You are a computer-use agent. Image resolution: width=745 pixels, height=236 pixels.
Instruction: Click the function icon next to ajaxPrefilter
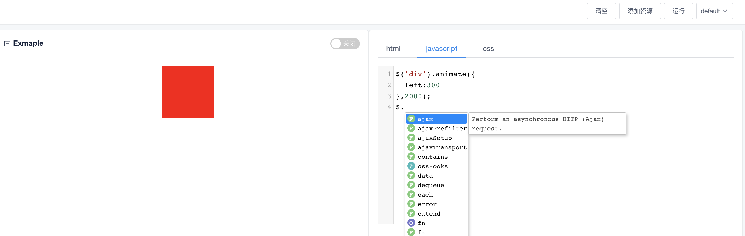click(411, 129)
